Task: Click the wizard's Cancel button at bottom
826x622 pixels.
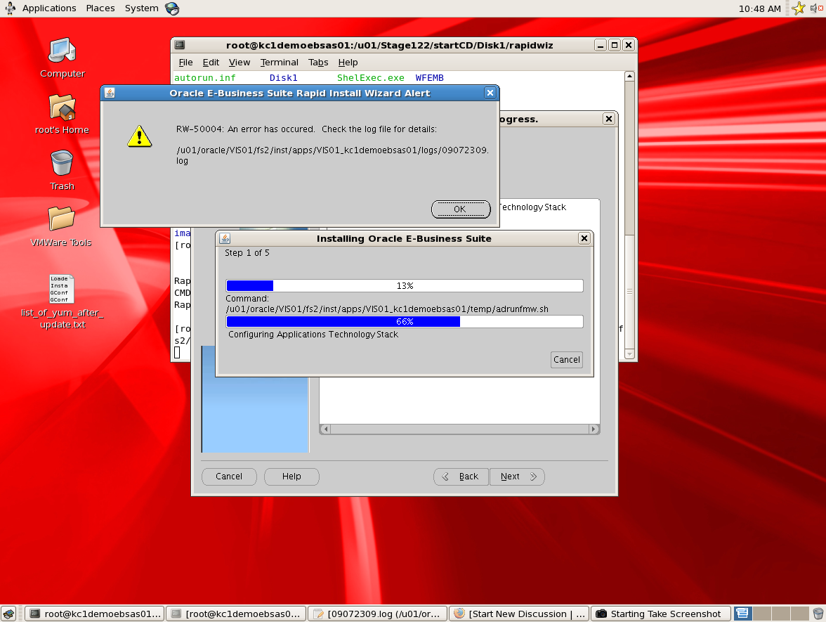Action: coord(229,477)
